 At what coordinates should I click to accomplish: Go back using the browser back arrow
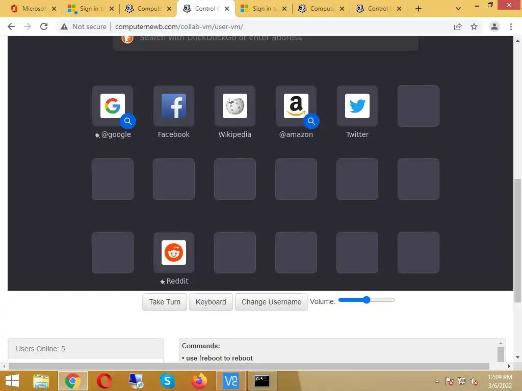(11, 26)
